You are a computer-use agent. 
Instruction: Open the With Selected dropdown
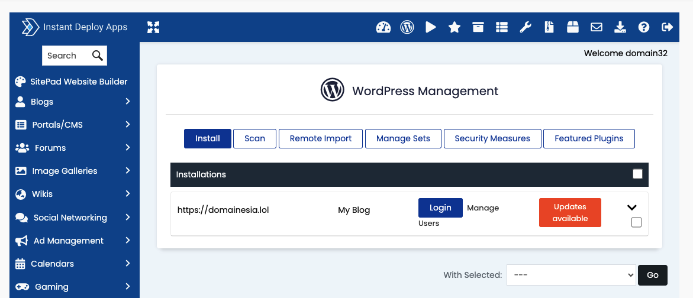(572, 275)
